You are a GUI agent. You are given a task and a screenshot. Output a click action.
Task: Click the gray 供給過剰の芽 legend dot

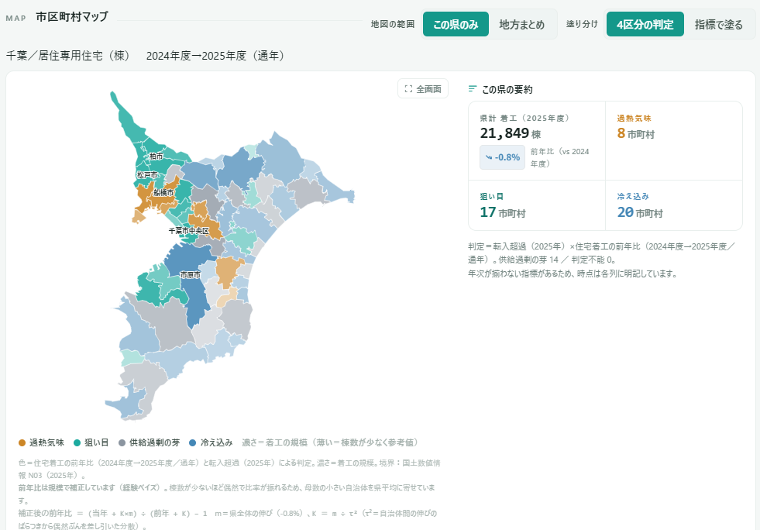pyautogui.click(x=122, y=442)
